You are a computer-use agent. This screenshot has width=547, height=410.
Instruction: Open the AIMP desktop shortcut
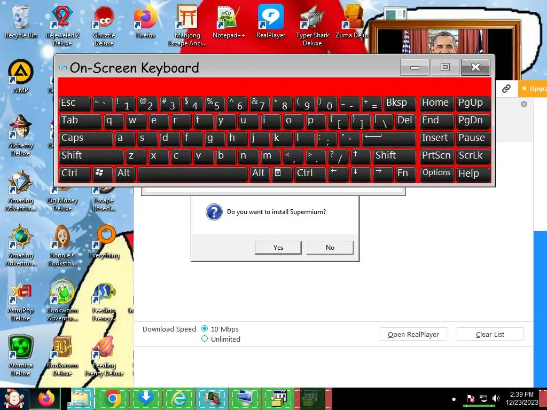click(21, 76)
